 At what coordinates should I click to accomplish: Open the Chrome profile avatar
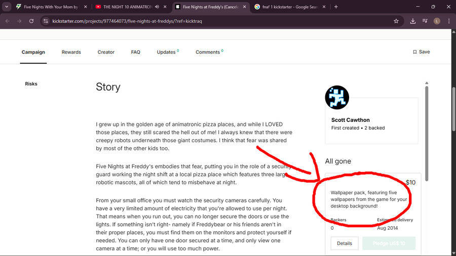437,21
